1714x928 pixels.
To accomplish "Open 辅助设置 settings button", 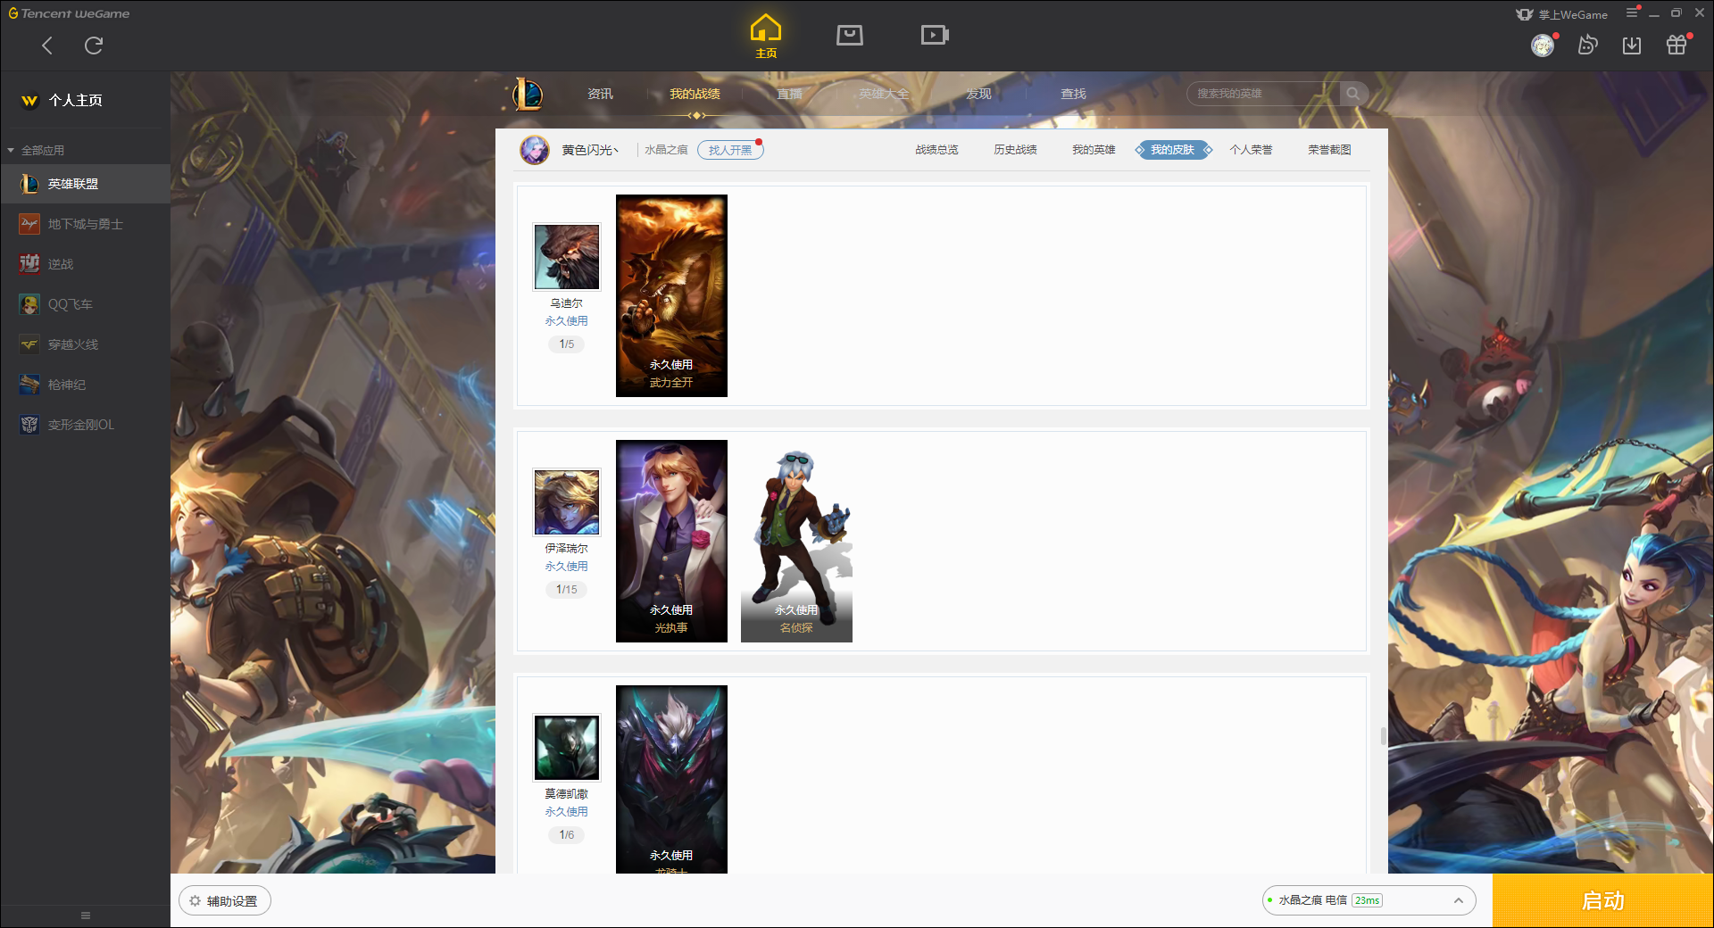I will click(x=224, y=901).
